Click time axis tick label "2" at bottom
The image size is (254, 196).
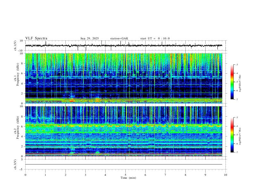65,175
